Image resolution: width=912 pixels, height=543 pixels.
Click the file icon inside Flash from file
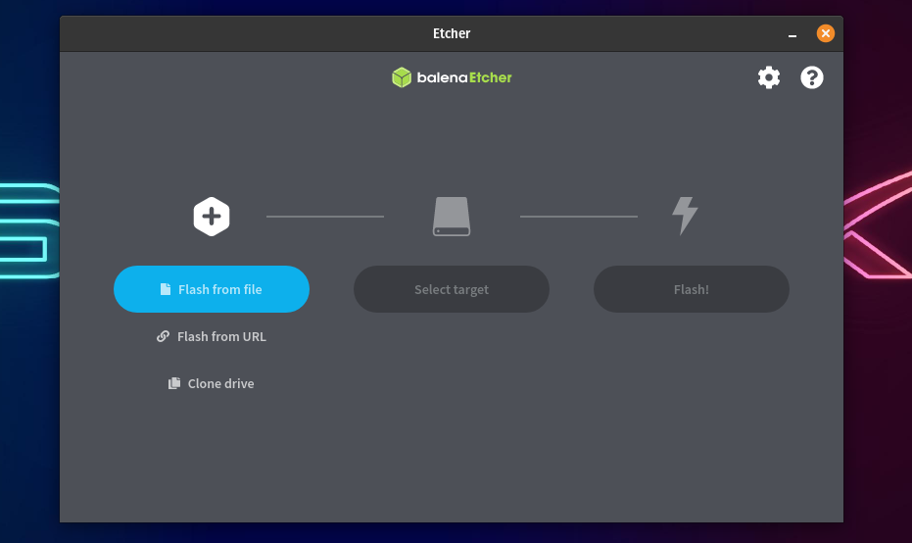pyautogui.click(x=166, y=289)
